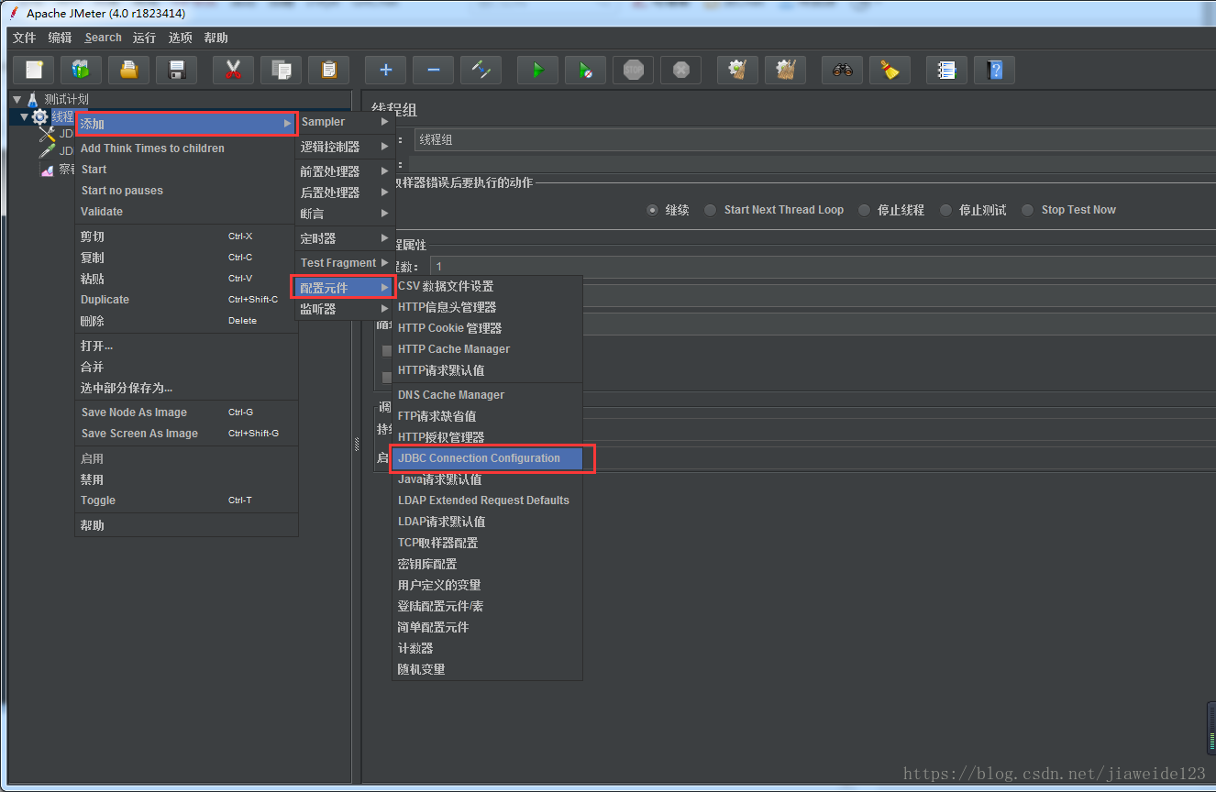Choose HTTP请求默认值 menu entry
The image size is (1216, 792).
tap(488, 370)
